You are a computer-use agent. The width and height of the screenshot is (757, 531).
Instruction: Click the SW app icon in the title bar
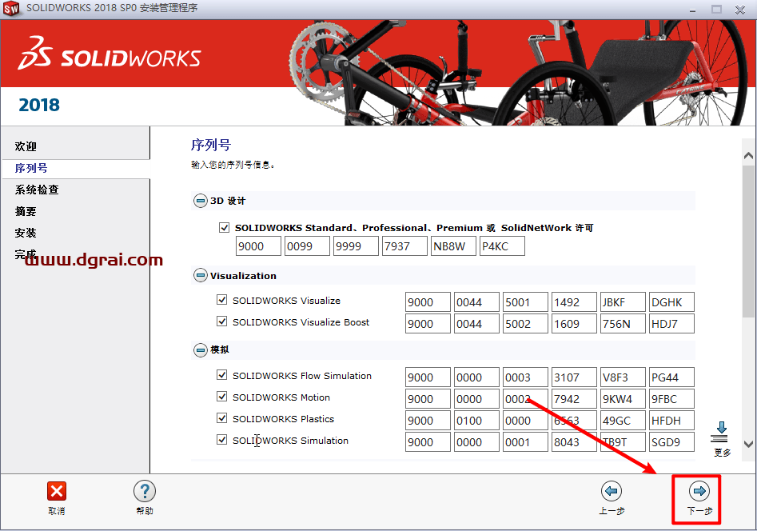10,8
